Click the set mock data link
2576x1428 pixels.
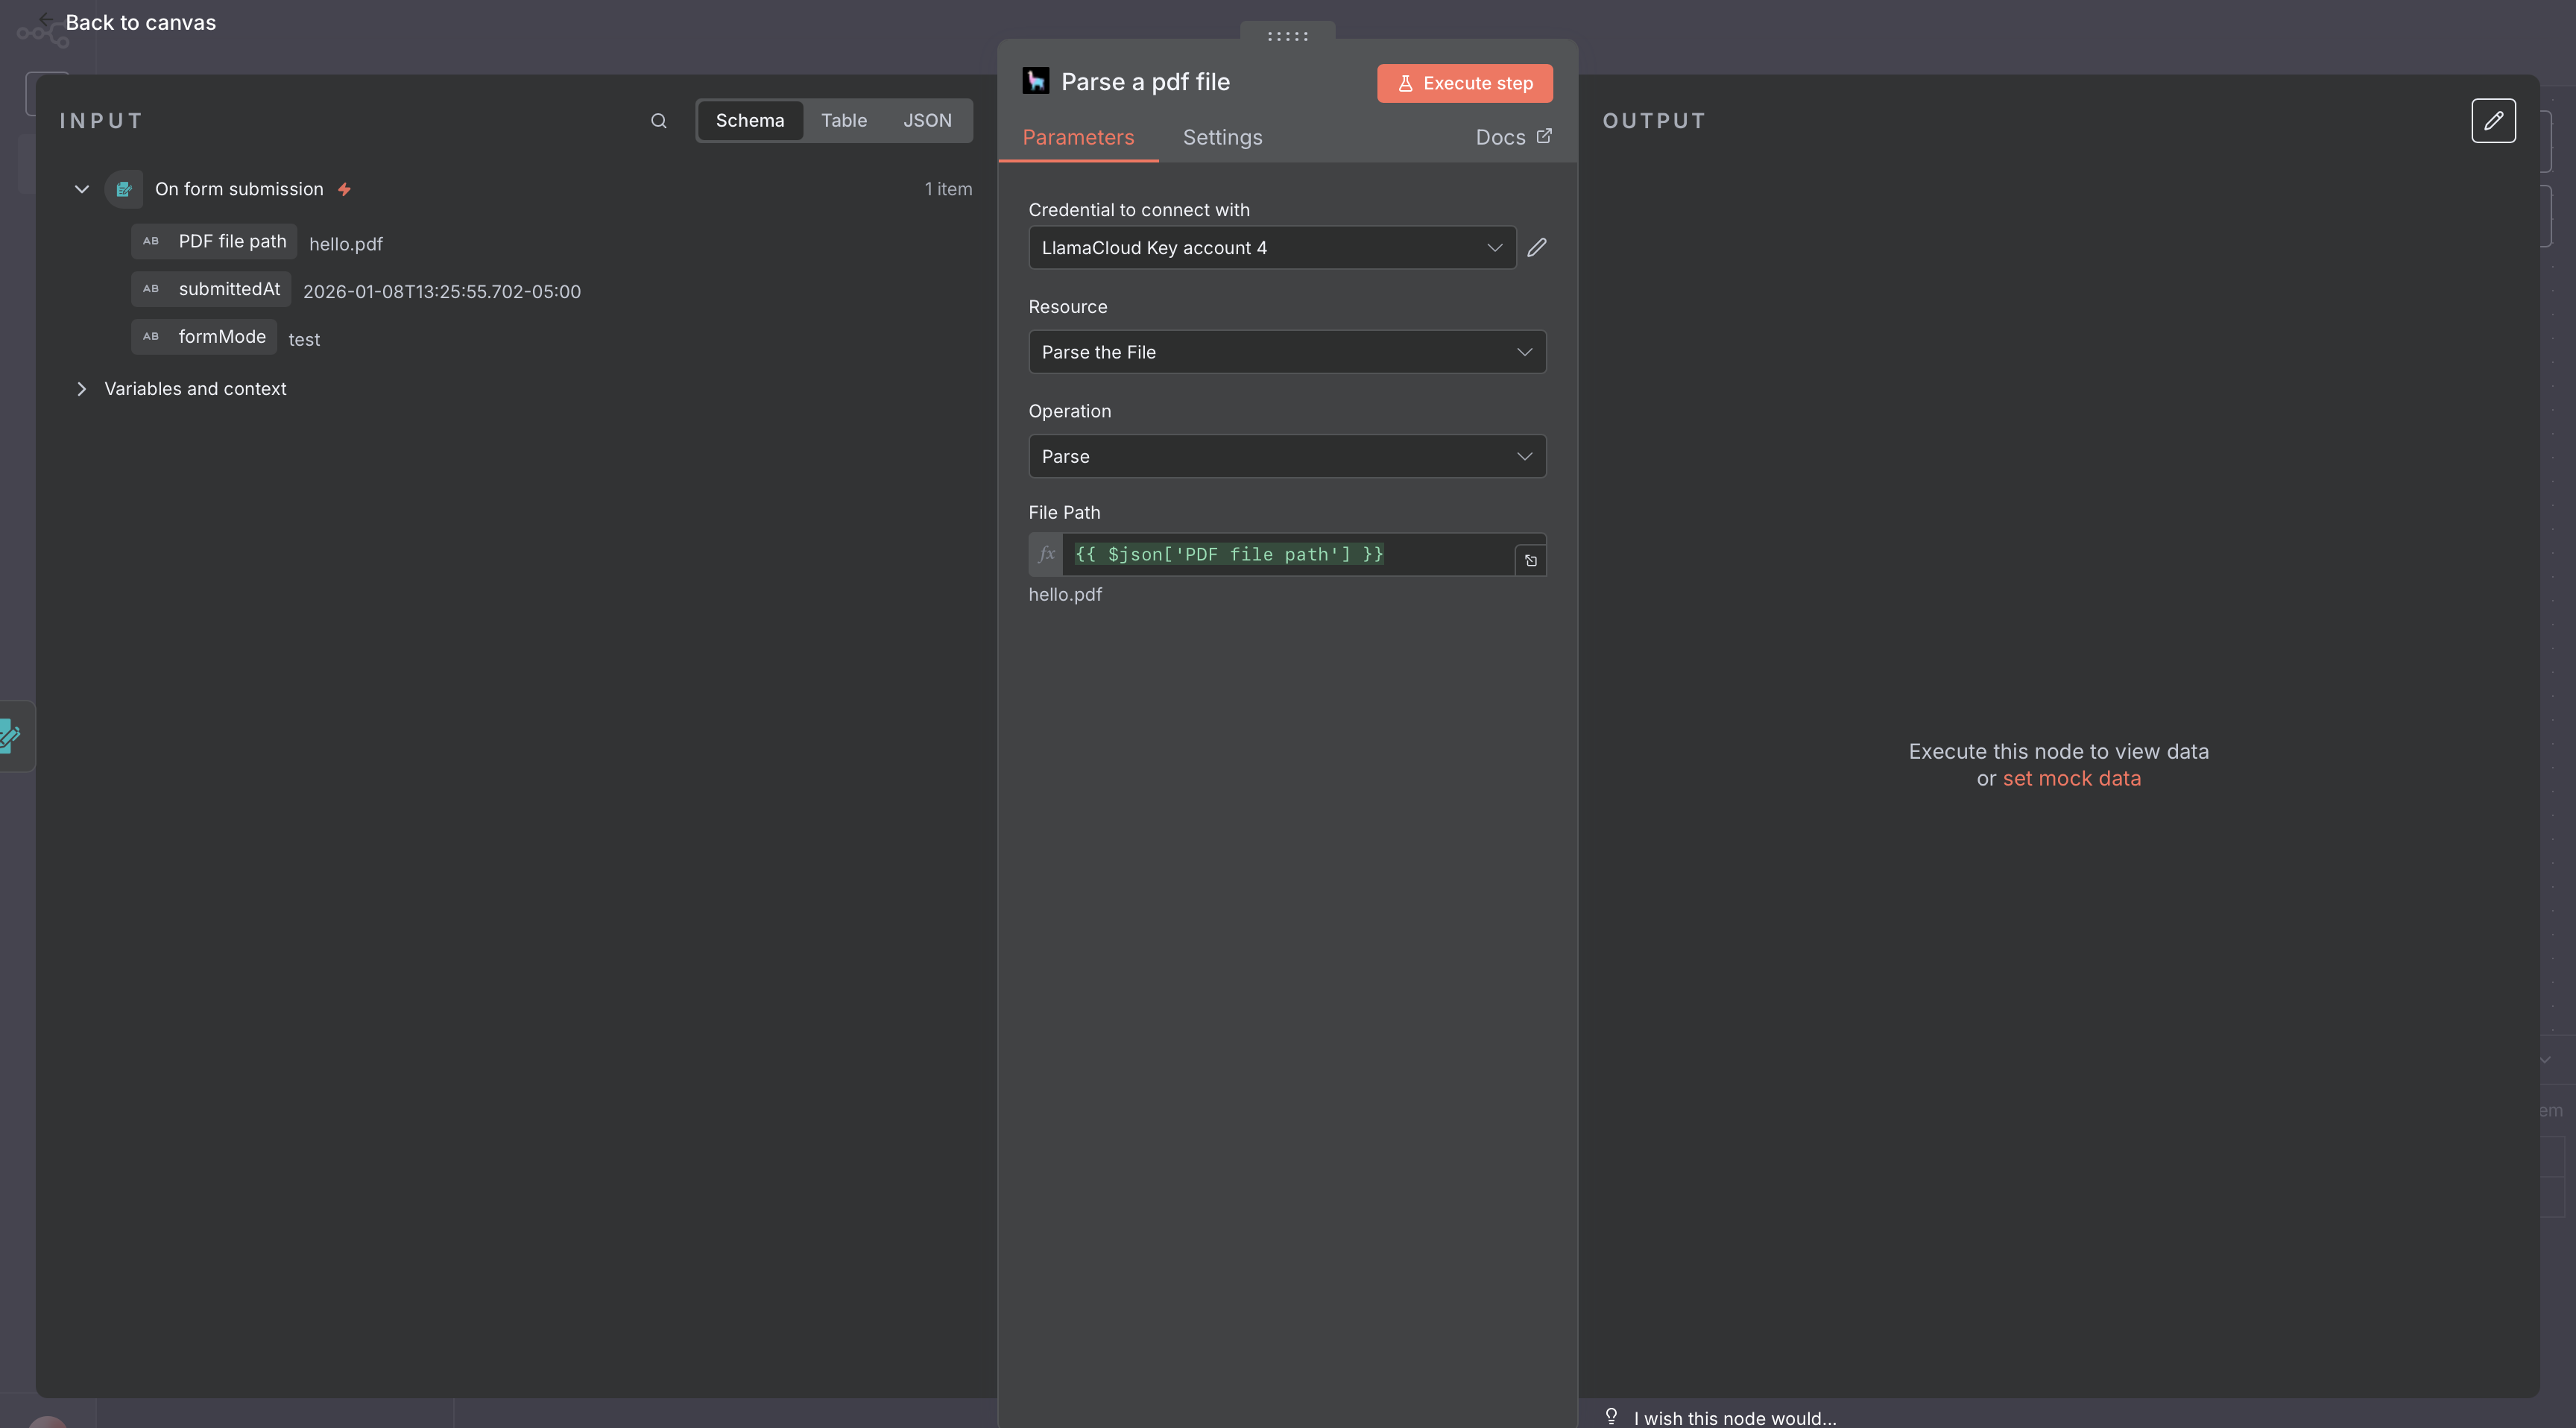click(2071, 778)
